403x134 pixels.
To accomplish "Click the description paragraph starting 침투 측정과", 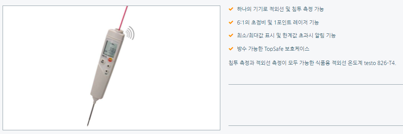I will pos(312,63).
